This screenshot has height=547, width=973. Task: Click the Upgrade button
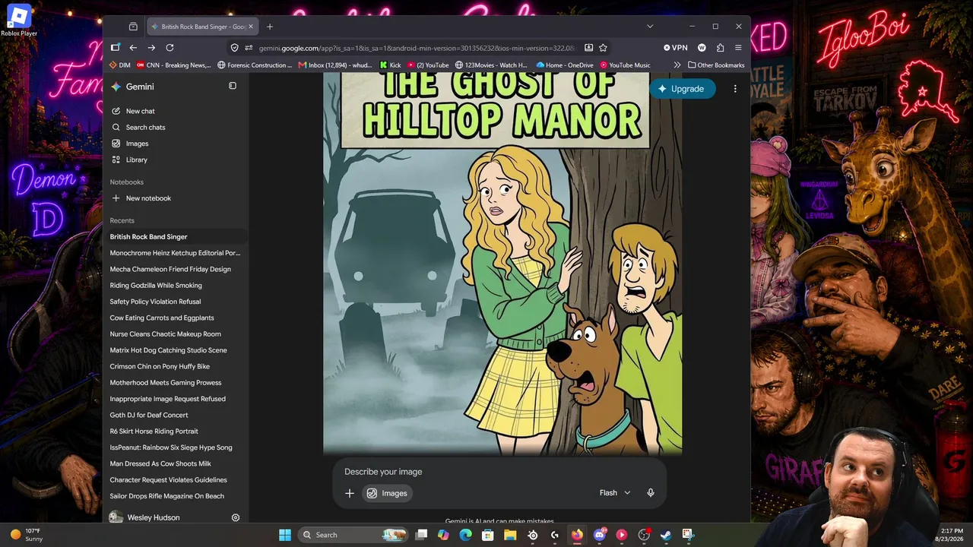(682, 89)
